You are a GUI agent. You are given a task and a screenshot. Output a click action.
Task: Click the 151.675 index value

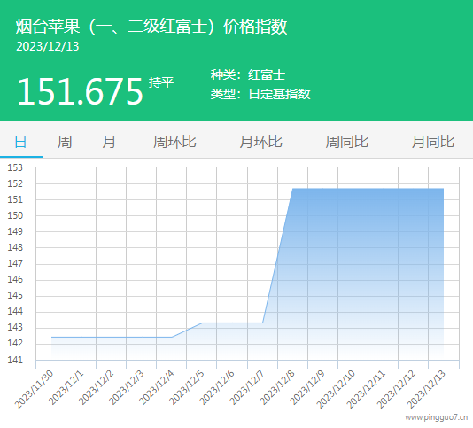pos(80,91)
